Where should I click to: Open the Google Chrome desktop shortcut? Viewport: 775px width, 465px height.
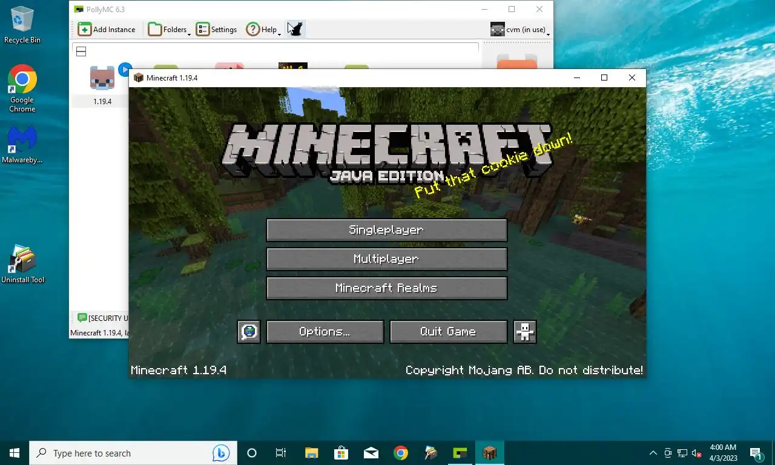pyautogui.click(x=22, y=89)
